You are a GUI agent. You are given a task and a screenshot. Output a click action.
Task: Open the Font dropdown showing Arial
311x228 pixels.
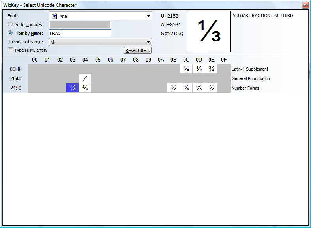(100, 16)
